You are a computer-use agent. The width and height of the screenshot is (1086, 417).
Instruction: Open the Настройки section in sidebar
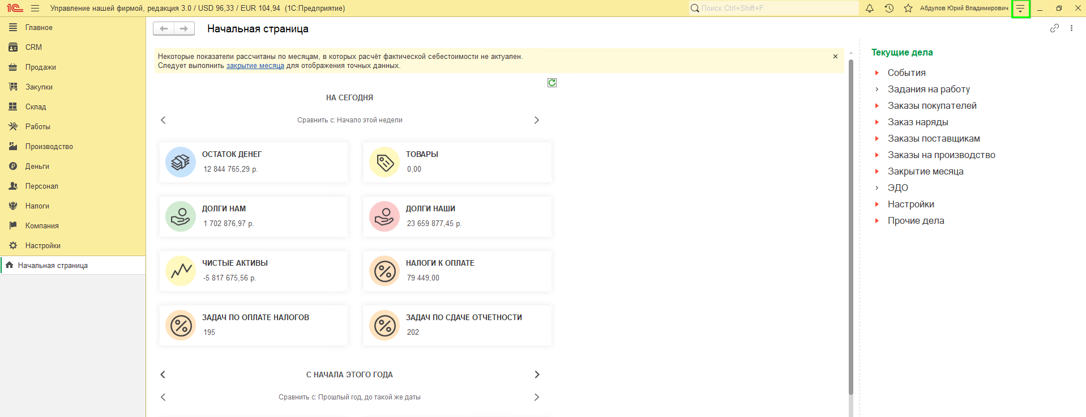[x=73, y=245]
